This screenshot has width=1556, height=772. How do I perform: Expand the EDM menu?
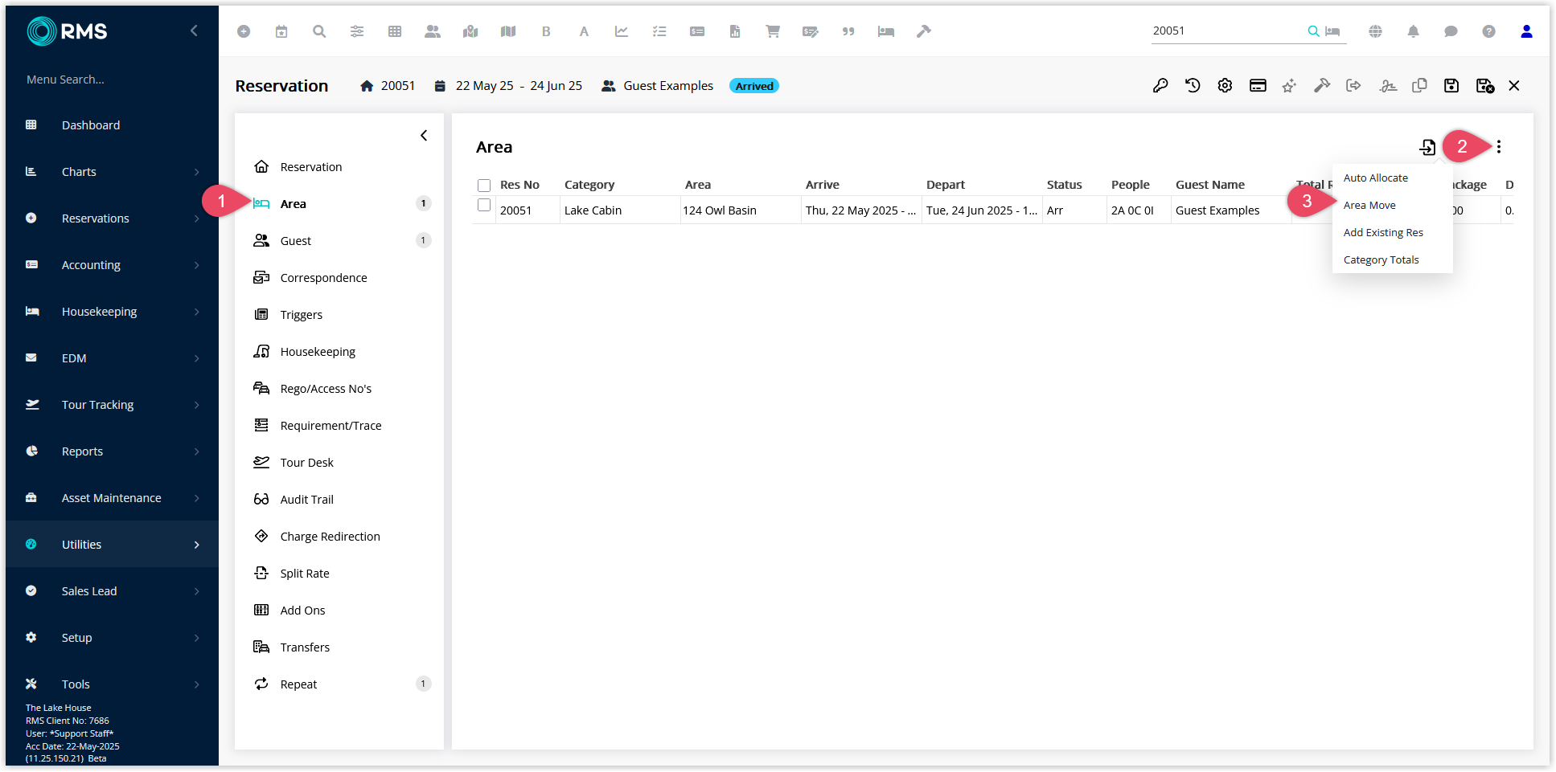(x=113, y=358)
